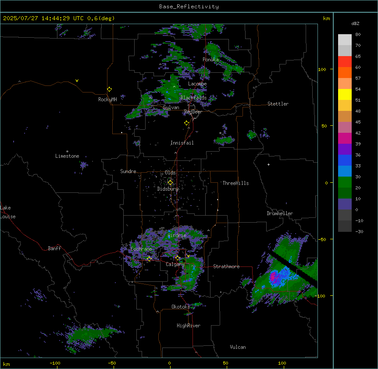Click the red 65-60 dBZ legend swatch
Screen dimensions: 378x369
click(345, 62)
